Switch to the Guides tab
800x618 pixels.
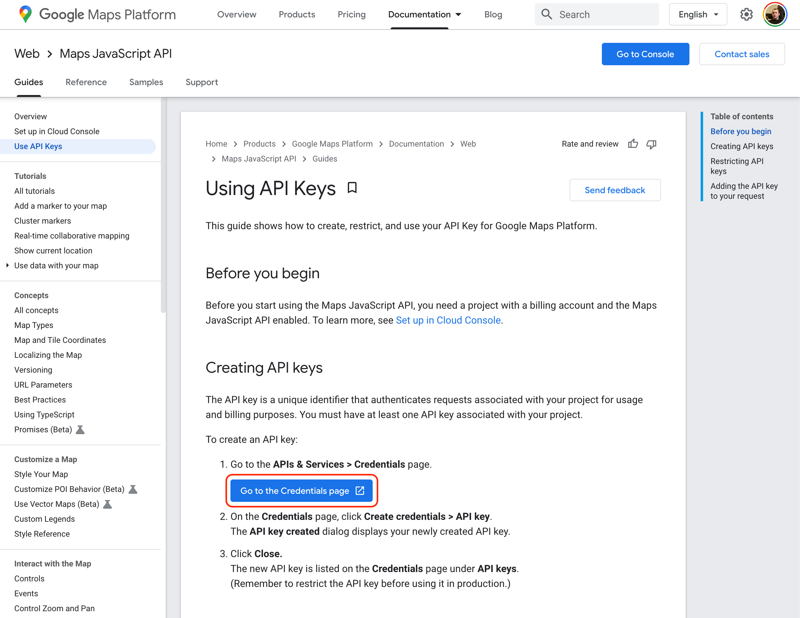(x=29, y=82)
